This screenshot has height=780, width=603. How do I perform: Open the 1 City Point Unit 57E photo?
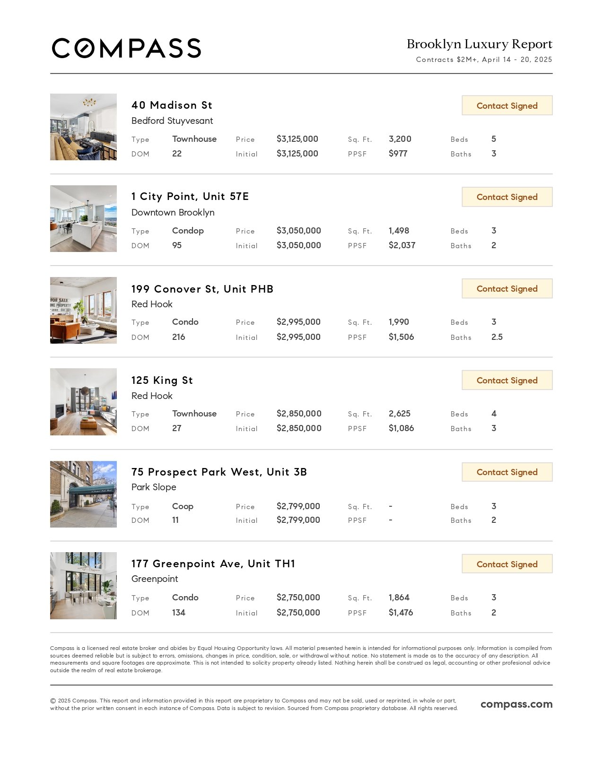tap(83, 218)
